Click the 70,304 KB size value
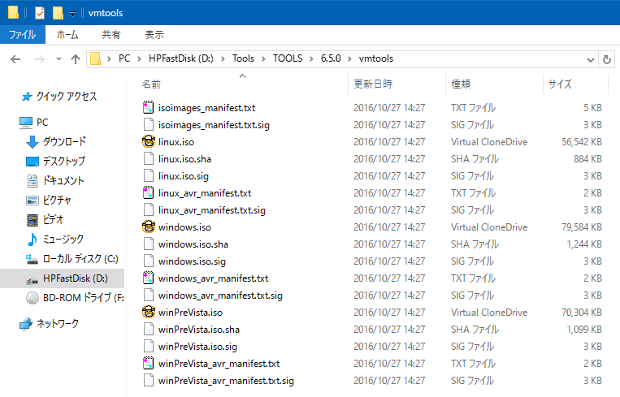 (x=582, y=313)
